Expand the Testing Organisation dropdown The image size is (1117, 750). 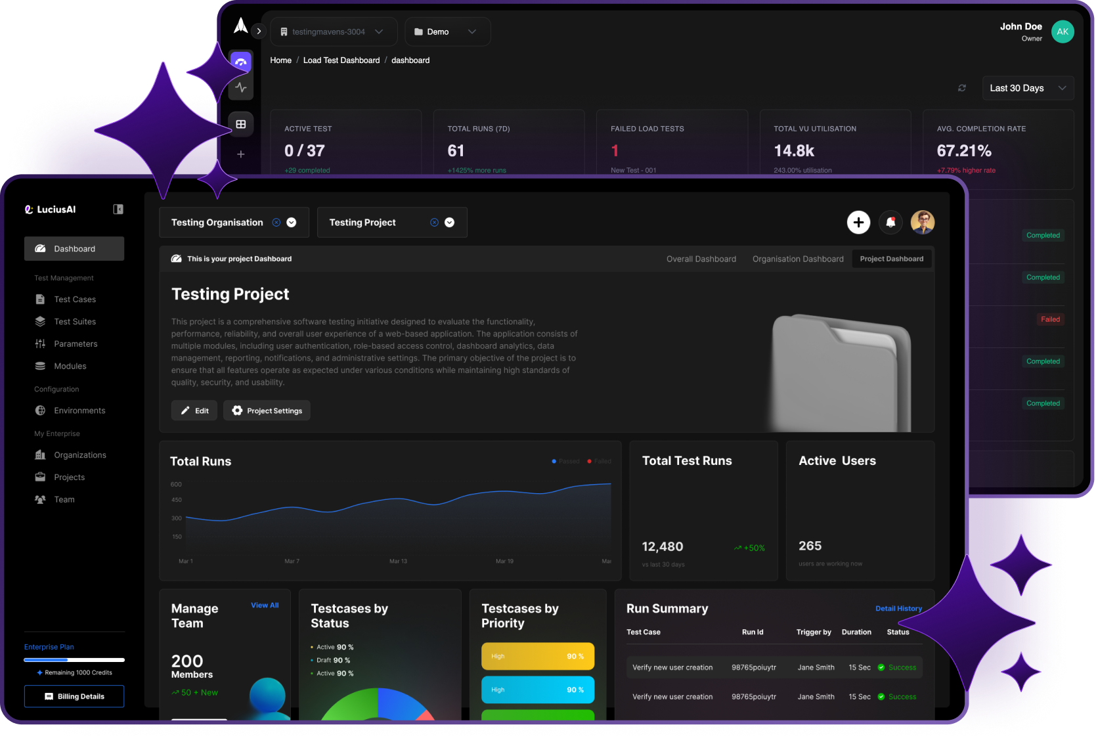[292, 223]
